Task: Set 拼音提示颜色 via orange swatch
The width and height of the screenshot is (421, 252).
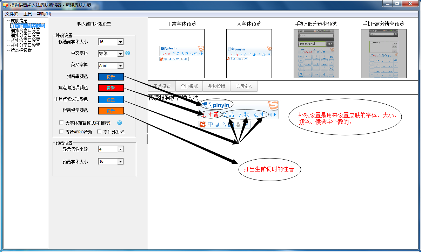Action: [111, 111]
